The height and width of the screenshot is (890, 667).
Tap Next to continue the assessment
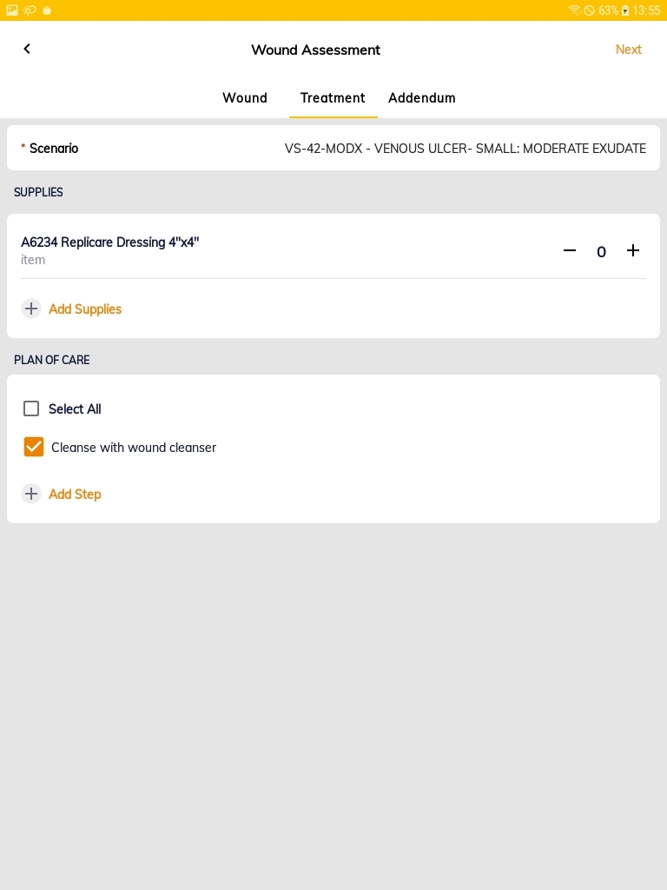pos(629,50)
